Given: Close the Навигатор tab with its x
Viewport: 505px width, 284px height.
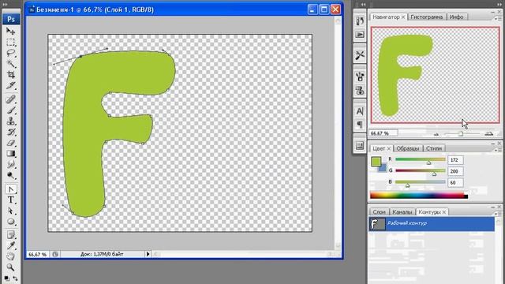Looking at the screenshot, I should [x=403, y=17].
